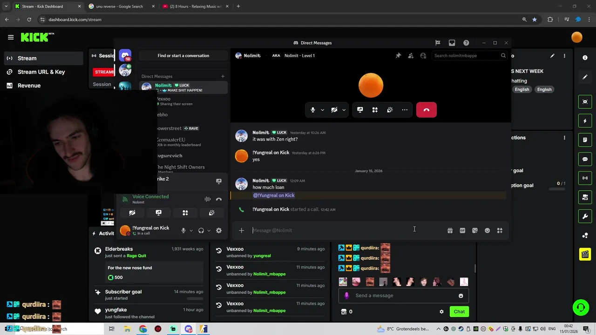Open the Kick hamburger menu

click(10, 37)
